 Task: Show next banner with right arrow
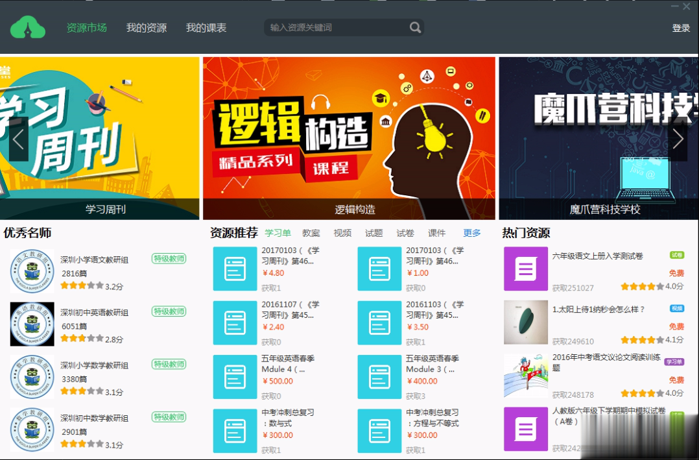678,139
